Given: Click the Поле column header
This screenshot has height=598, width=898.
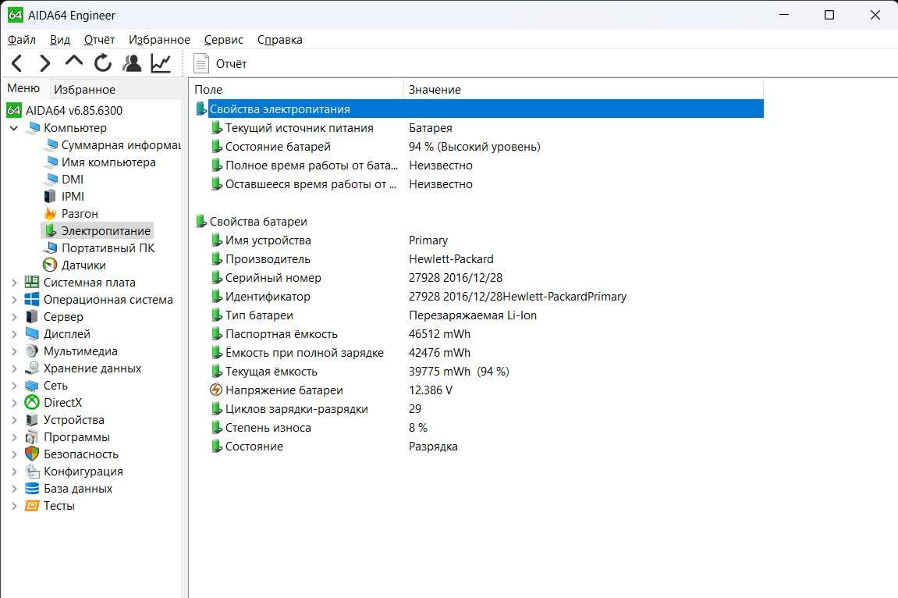Looking at the screenshot, I should (296, 89).
